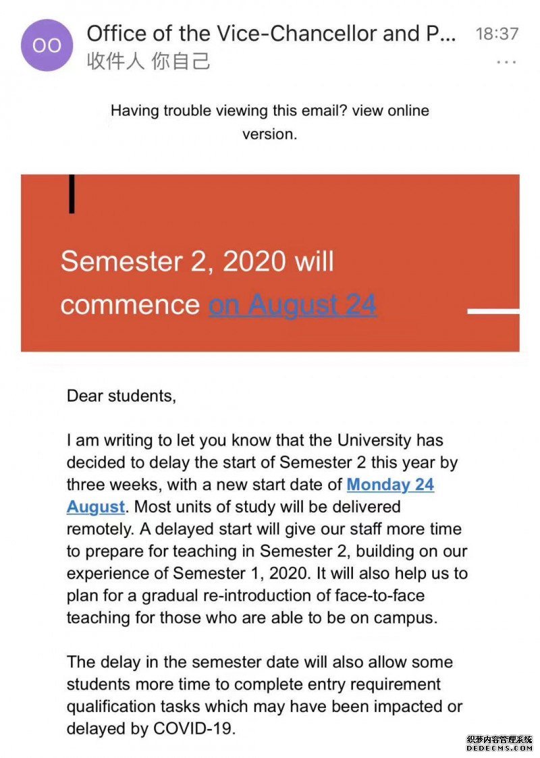
Task: Click sender name Office of the Vice-Chancellor
Action: tap(271, 33)
